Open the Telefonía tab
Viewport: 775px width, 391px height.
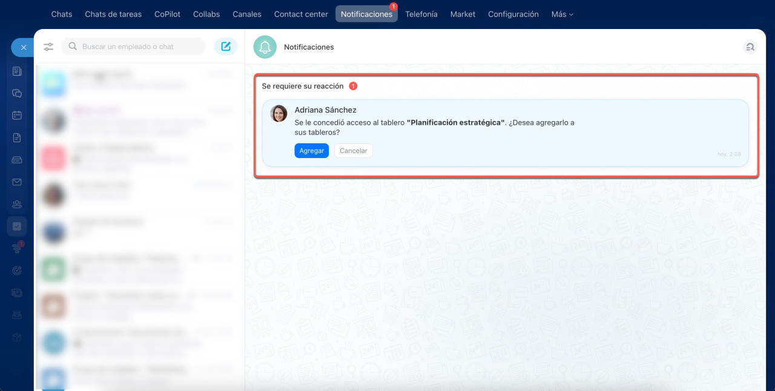421,14
